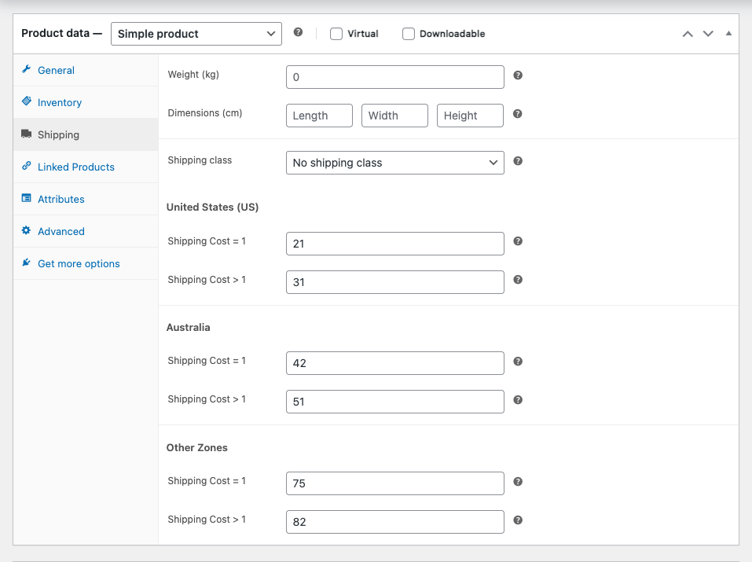Click help icon for Other Zones Shipping Cost > 1

[x=518, y=520]
